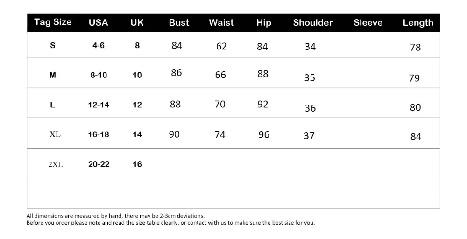The height and width of the screenshot is (239, 467).
Task: Select the Hip column header
Action: coord(264,23)
